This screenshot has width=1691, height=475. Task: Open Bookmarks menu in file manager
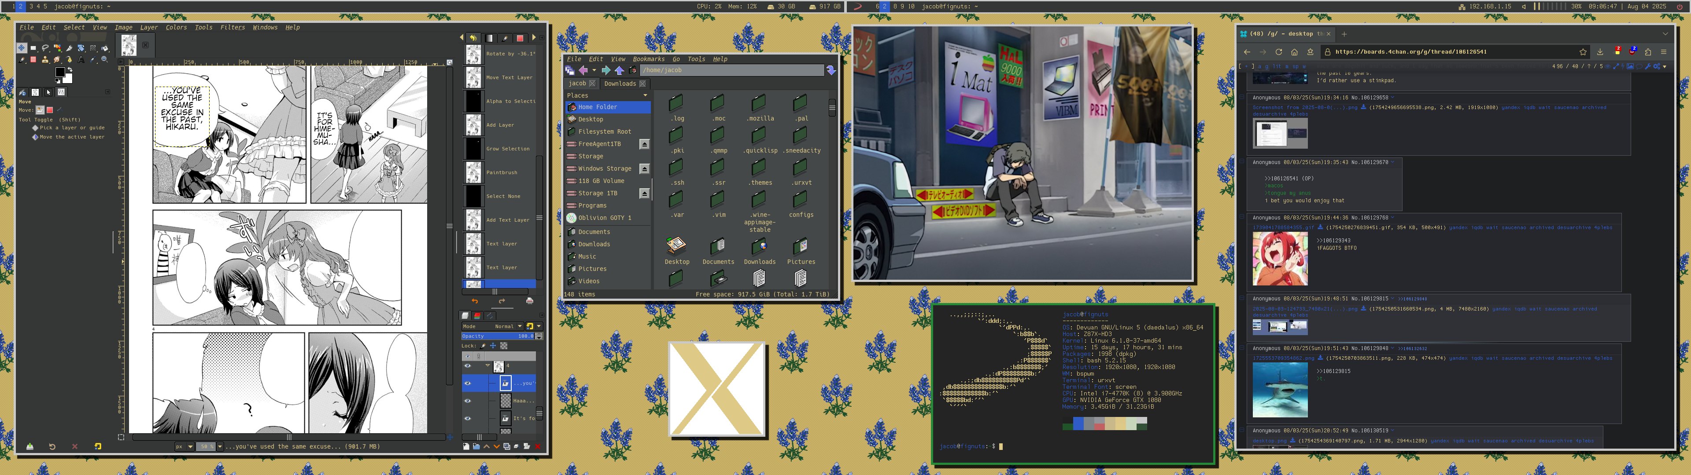(649, 59)
